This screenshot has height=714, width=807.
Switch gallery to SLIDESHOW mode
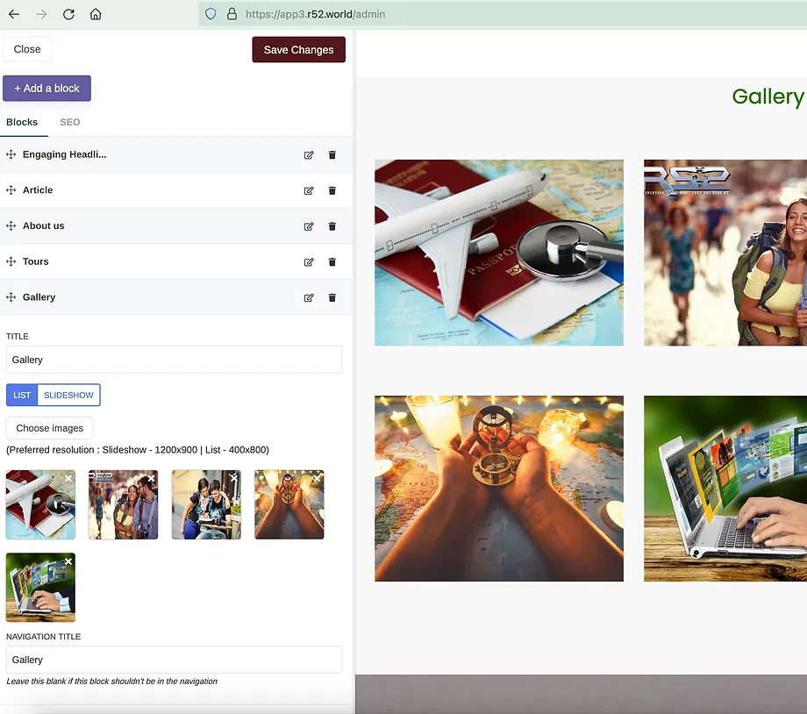pyautogui.click(x=68, y=396)
